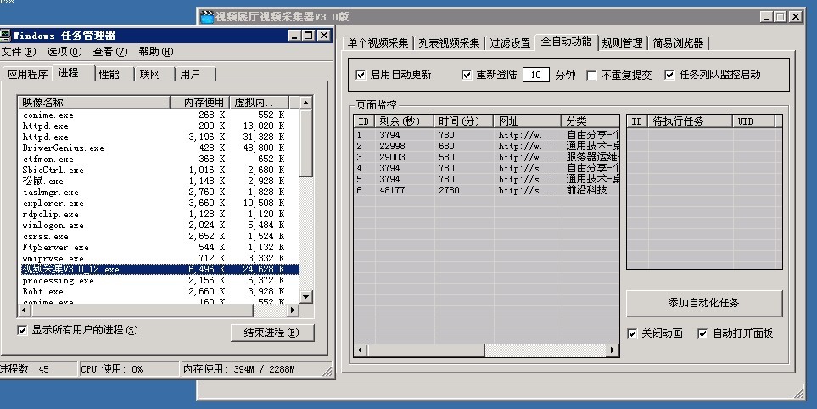Open the 选项 menu in Task Manager
Screen dimensions: 817x409
click(x=64, y=52)
